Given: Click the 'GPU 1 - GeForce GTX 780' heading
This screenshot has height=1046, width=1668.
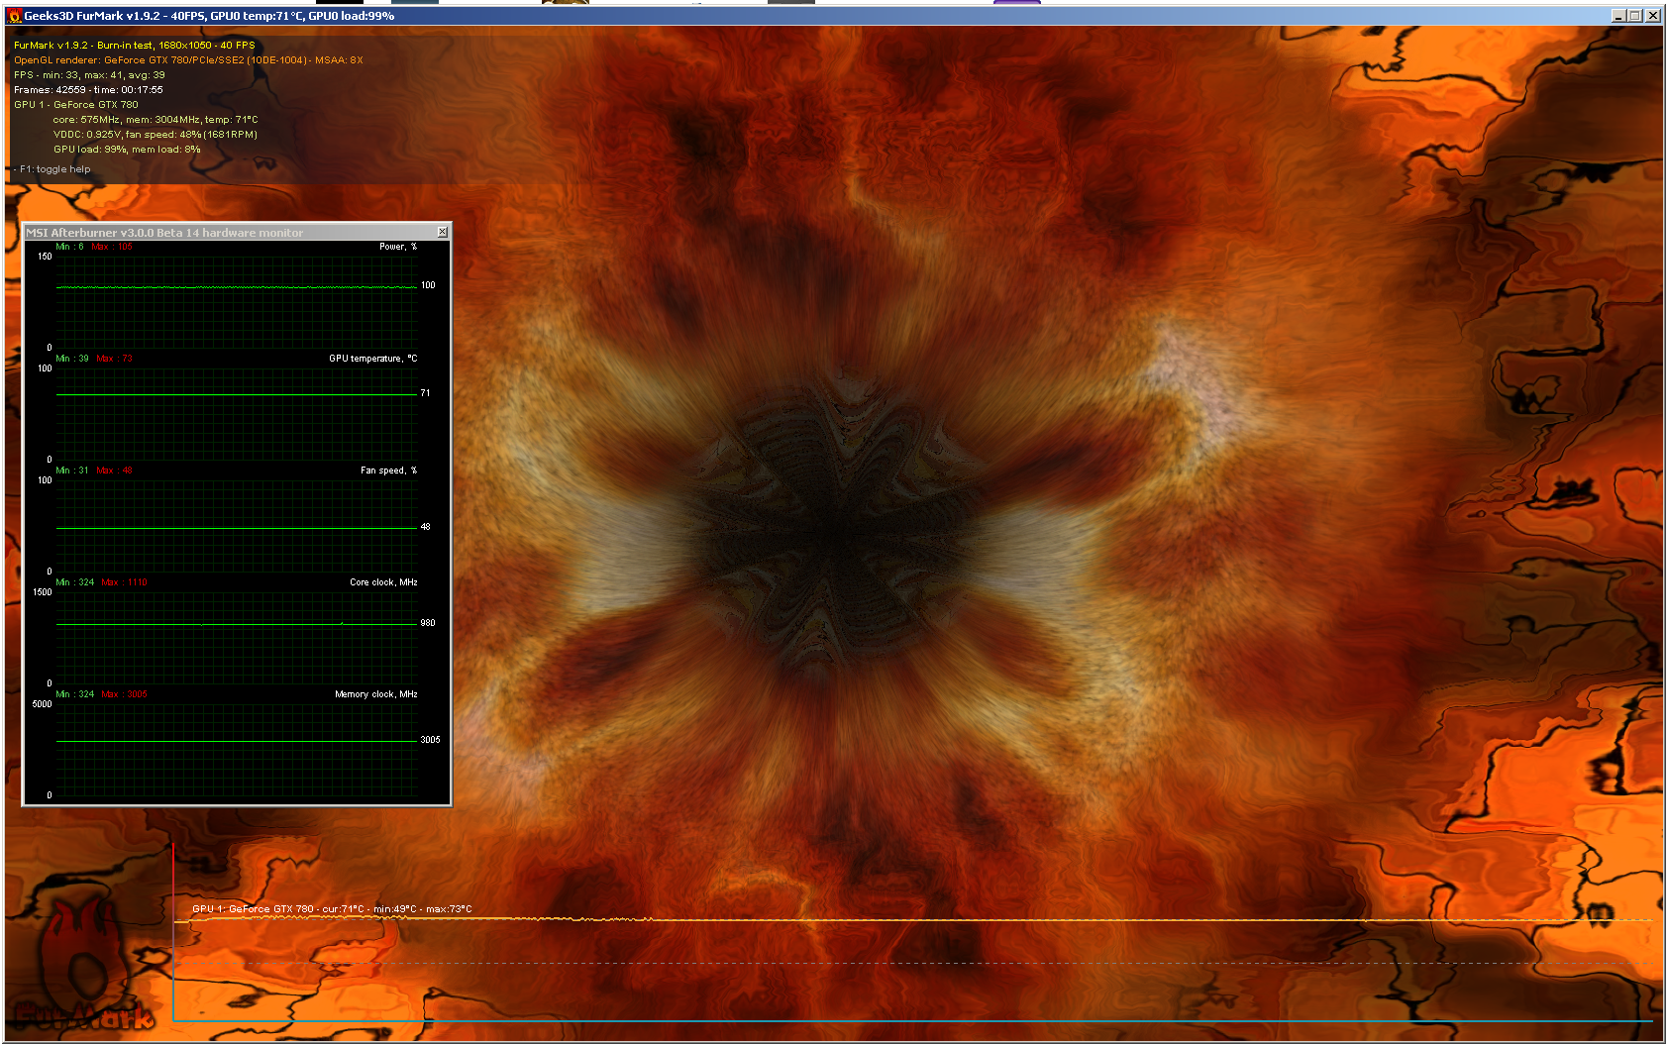Looking at the screenshot, I should 76,105.
